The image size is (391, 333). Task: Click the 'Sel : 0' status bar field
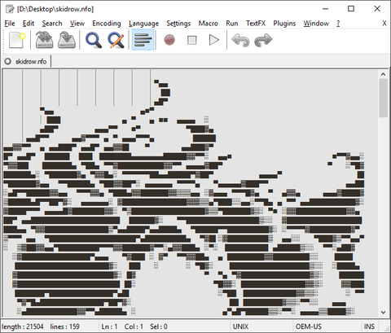(159, 326)
